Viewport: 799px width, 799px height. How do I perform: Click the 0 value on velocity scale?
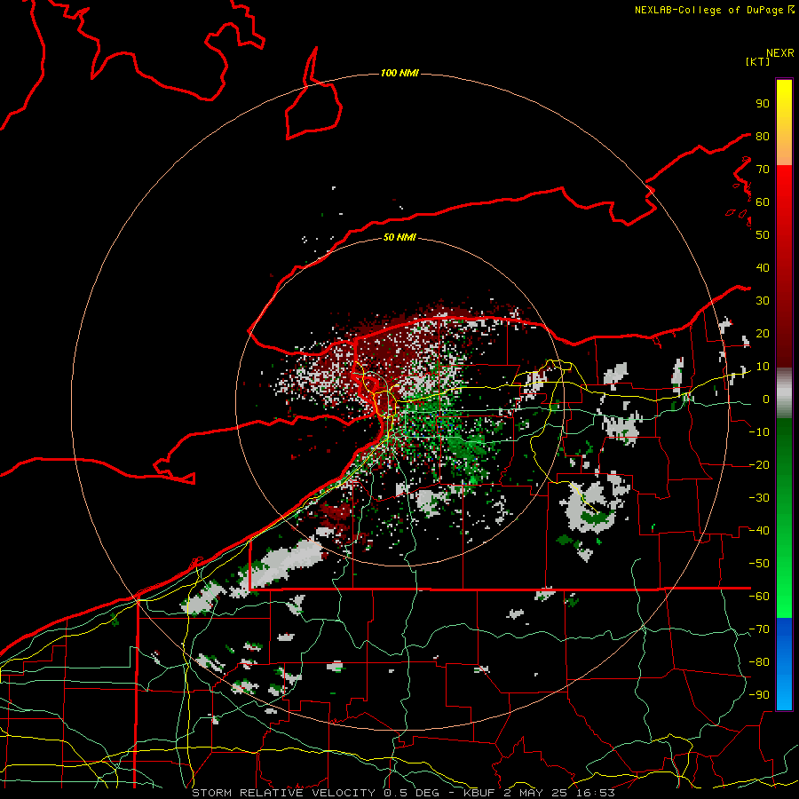point(766,399)
